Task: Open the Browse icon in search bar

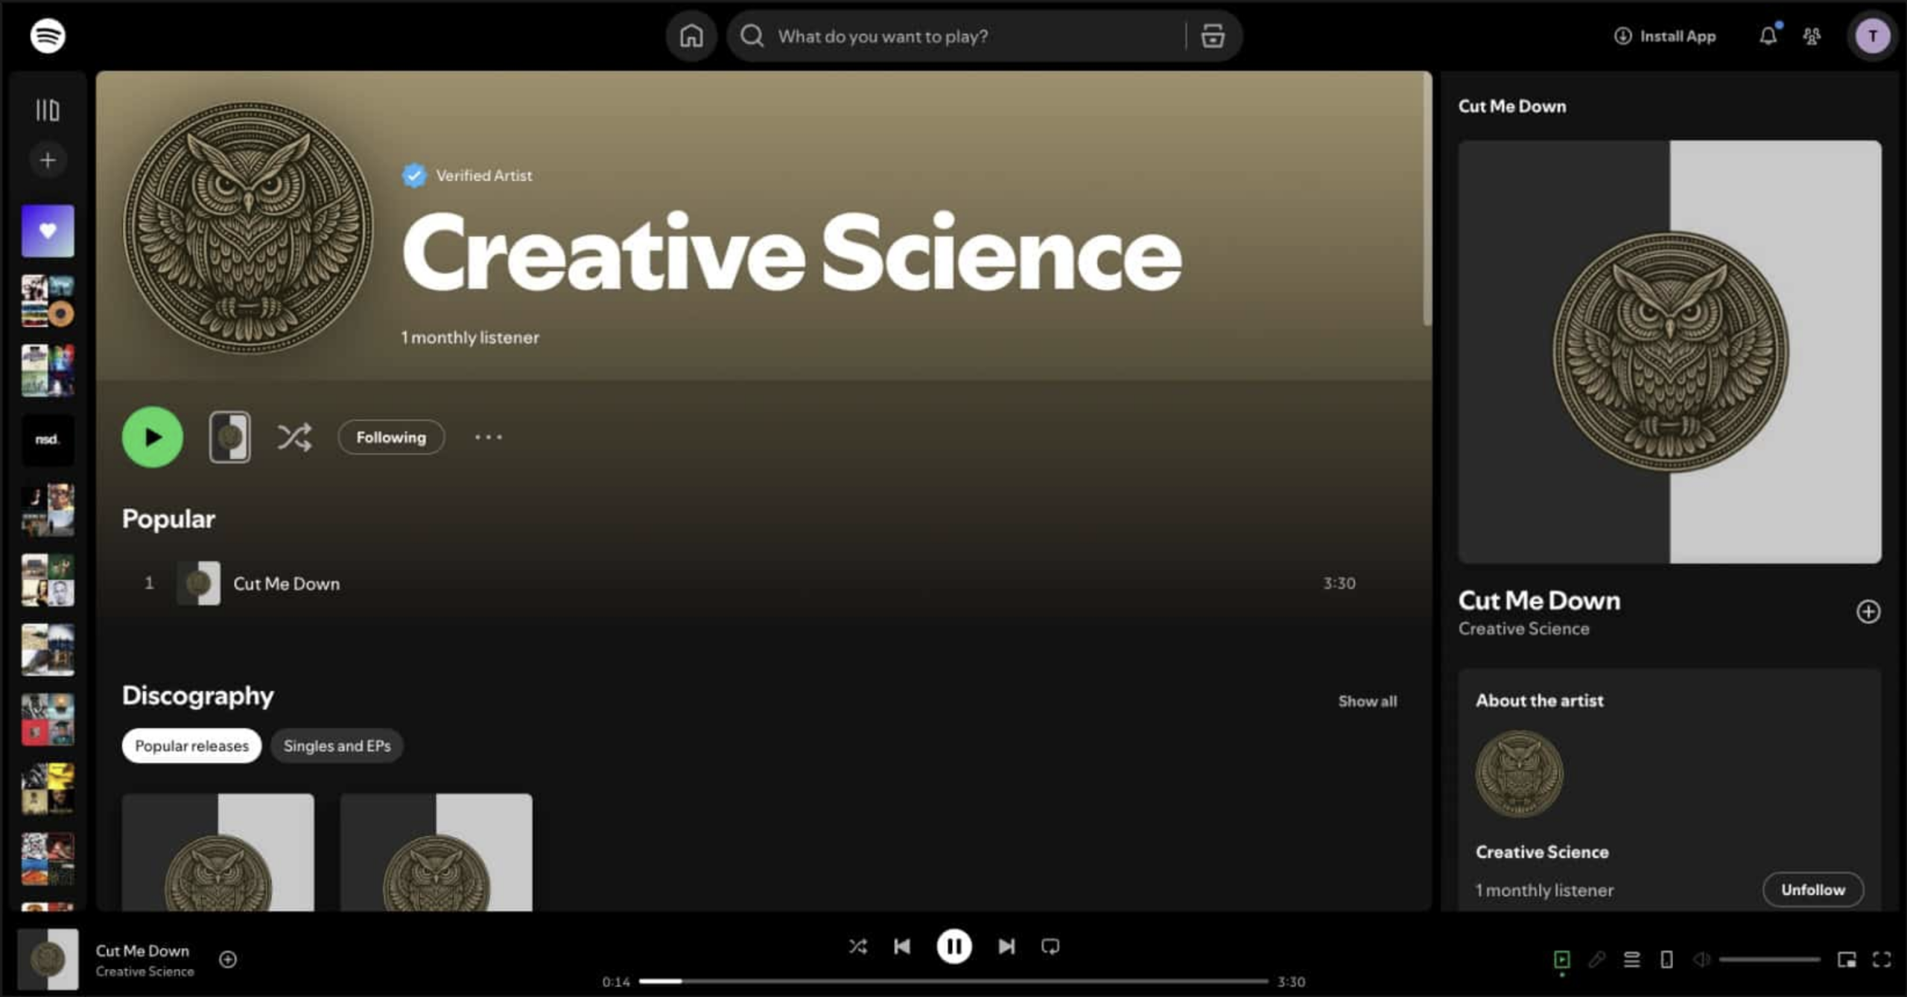Action: [1213, 36]
